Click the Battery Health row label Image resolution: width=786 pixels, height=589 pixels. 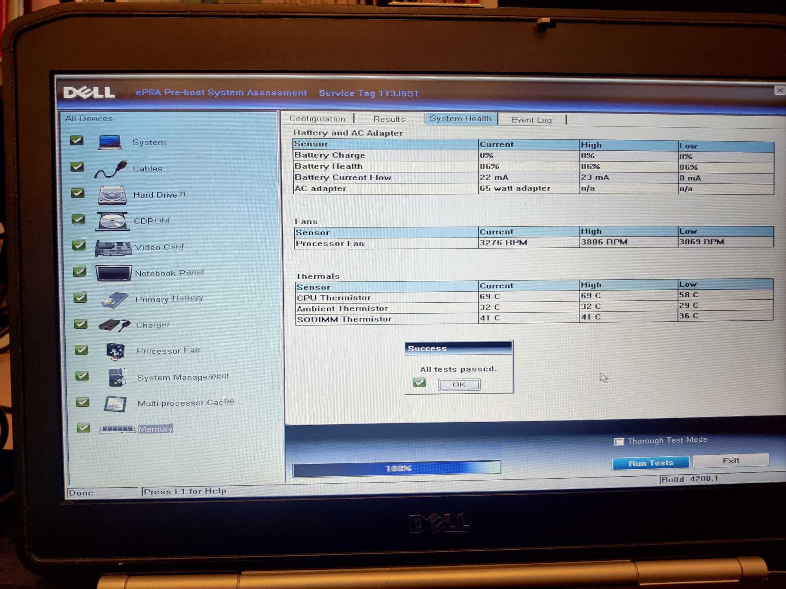tap(329, 166)
